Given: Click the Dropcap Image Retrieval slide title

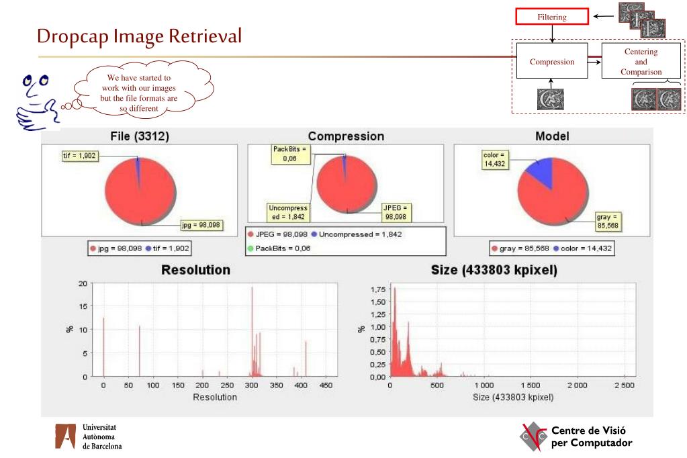Looking at the screenshot, I should (x=139, y=36).
